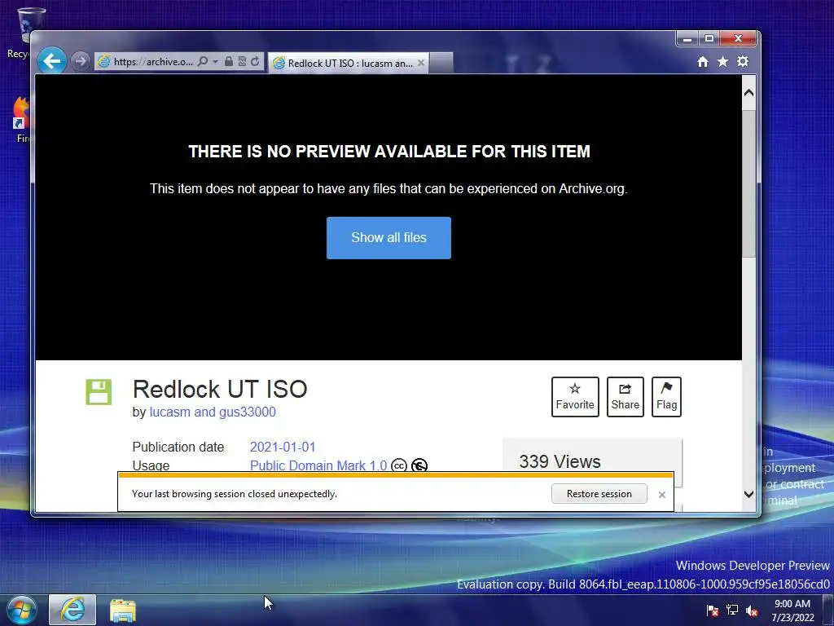Click the Favorite star button
The width and height of the screenshot is (834, 626).
(x=575, y=397)
